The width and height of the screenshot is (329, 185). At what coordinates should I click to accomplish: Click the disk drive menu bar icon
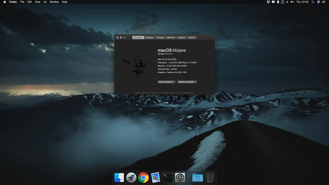click(x=283, y=2)
